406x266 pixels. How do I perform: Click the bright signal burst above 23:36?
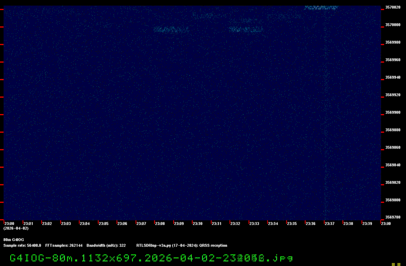coord(321,8)
